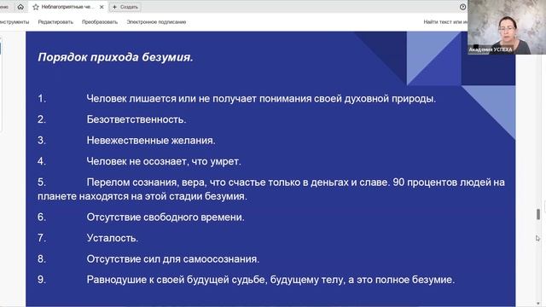Click the line Усталость
This screenshot has height=307, width=546.
(x=113, y=238)
